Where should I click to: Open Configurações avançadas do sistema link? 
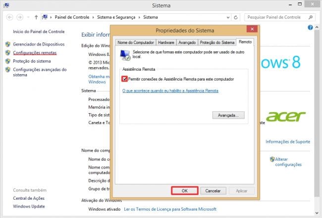[x=40, y=72]
